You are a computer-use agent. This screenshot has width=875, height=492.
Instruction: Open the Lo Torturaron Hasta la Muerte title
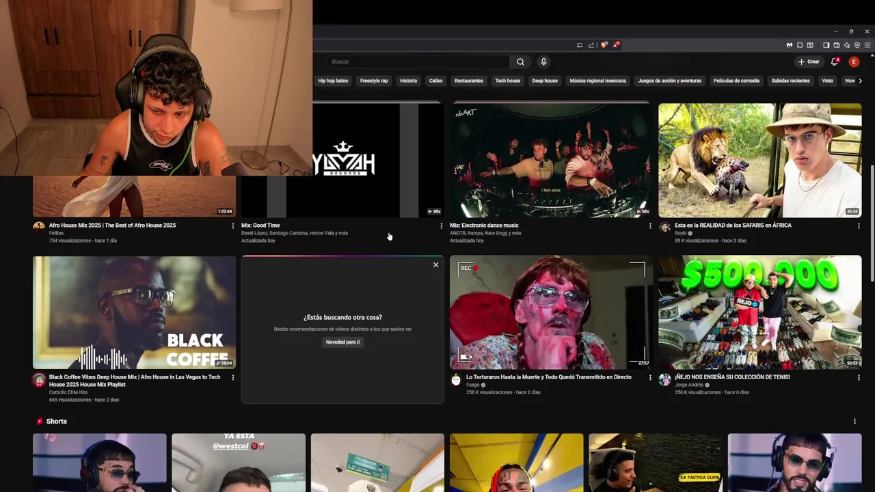pyautogui.click(x=549, y=377)
